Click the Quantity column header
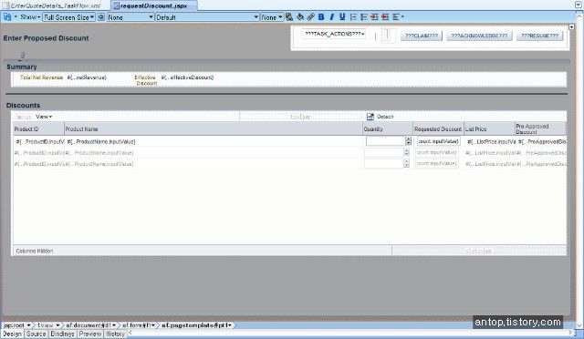584x339 pixels. (388, 128)
